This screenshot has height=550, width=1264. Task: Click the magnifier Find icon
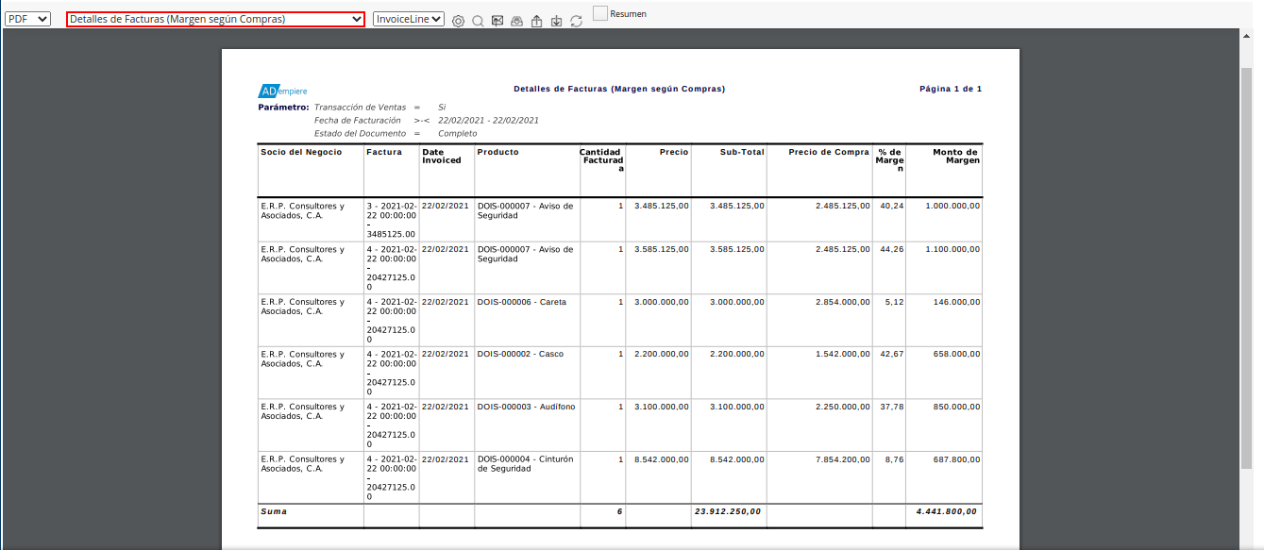(x=478, y=21)
